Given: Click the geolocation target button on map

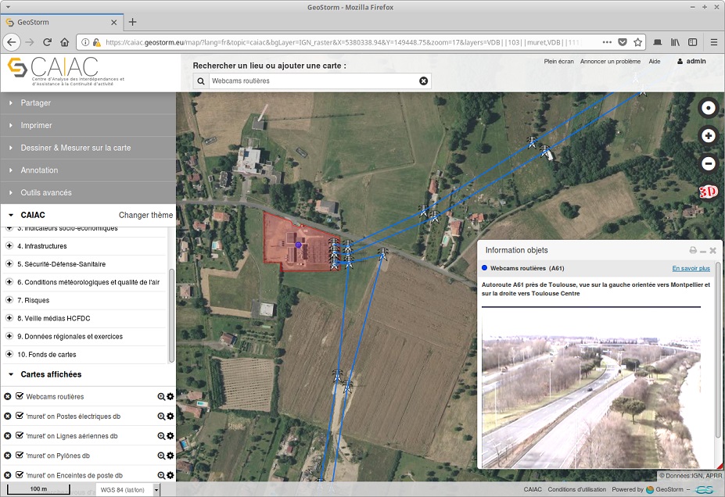Looking at the screenshot, I should pyautogui.click(x=708, y=109).
